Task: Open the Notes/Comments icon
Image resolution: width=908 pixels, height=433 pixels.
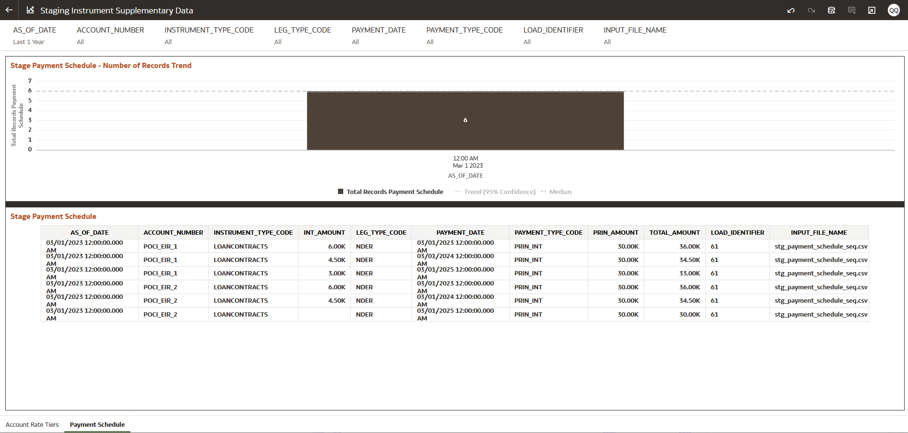Action: pos(851,10)
